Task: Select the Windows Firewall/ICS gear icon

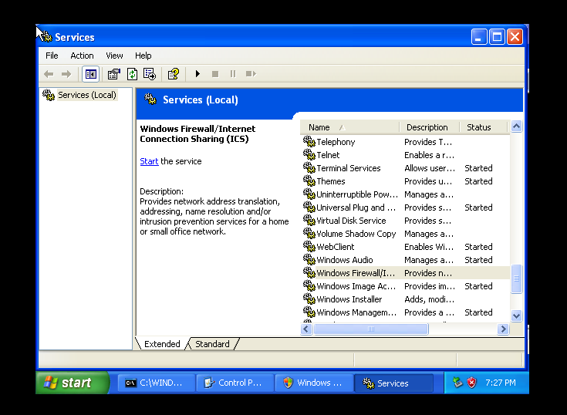Action: point(309,272)
